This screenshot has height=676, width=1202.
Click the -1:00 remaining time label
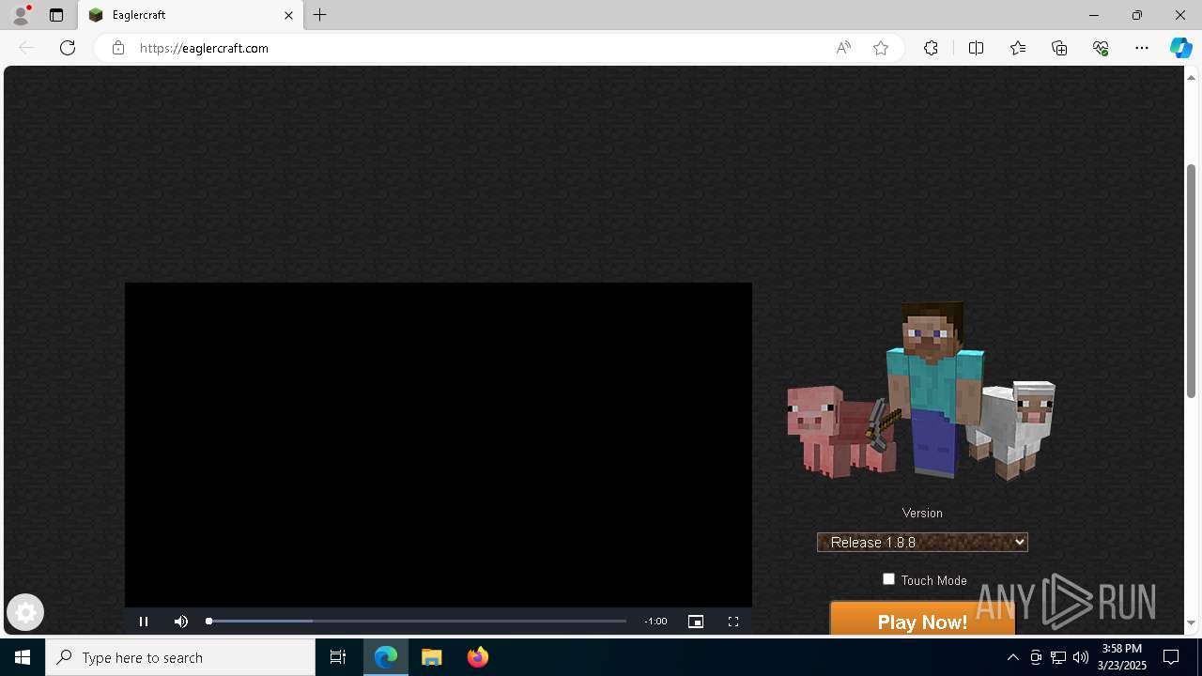point(655,622)
